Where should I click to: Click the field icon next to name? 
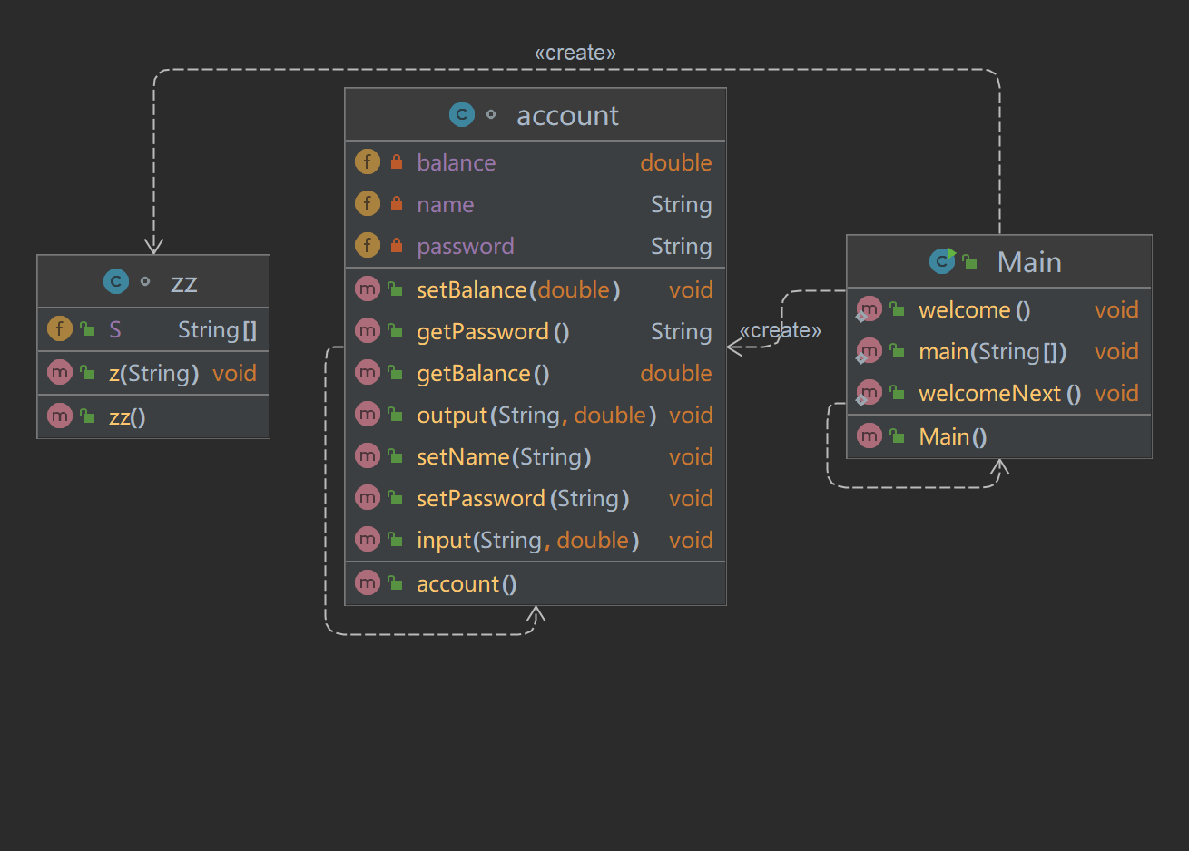pyautogui.click(x=367, y=203)
